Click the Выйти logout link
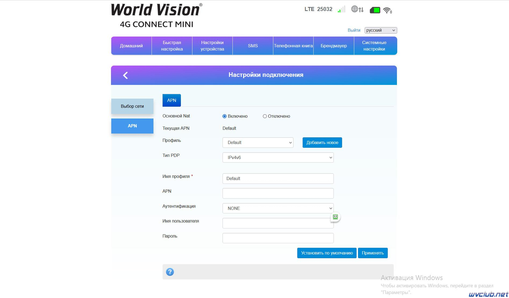This screenshot has width=509, height=298. click(354, 30)
